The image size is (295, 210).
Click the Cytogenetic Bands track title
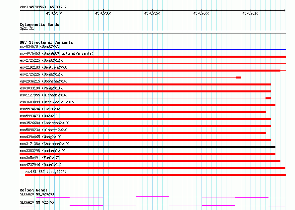(x=39, y=25)
